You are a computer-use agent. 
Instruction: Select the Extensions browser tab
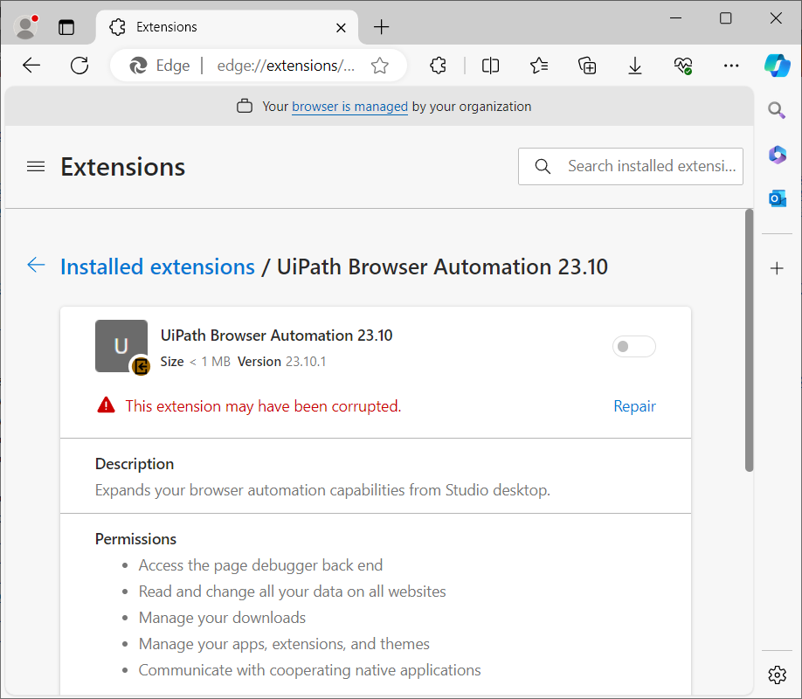218,27
